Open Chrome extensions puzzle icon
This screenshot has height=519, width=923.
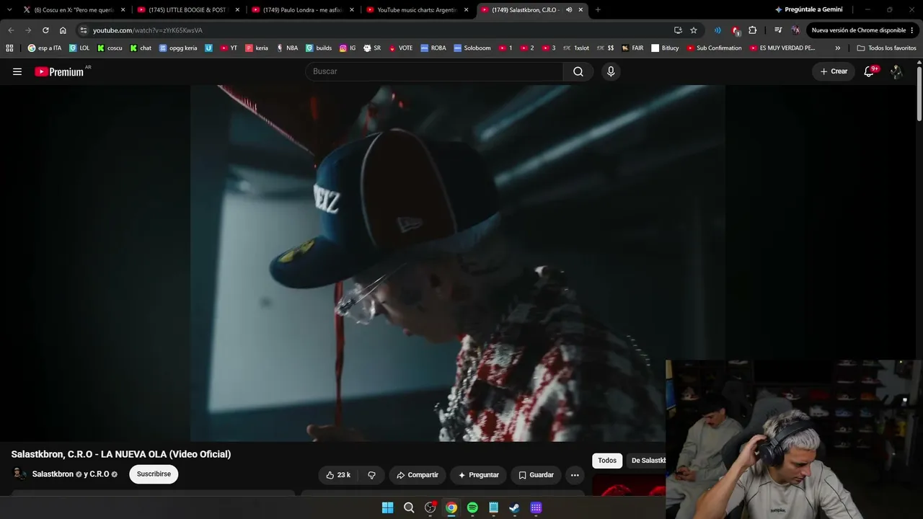[x=753, y=30]
